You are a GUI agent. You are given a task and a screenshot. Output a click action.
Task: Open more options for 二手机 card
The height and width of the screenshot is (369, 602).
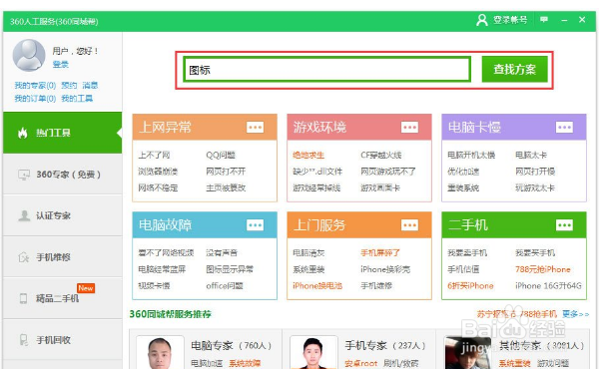[x=564, y=224]
